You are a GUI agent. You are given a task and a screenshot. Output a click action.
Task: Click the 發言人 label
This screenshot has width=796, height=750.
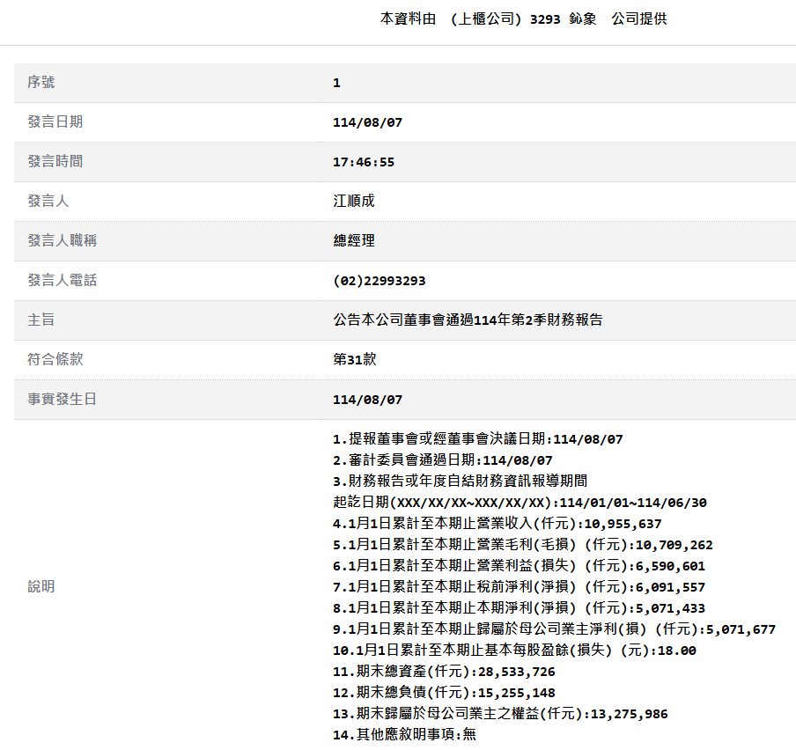(x=48, y=201)
